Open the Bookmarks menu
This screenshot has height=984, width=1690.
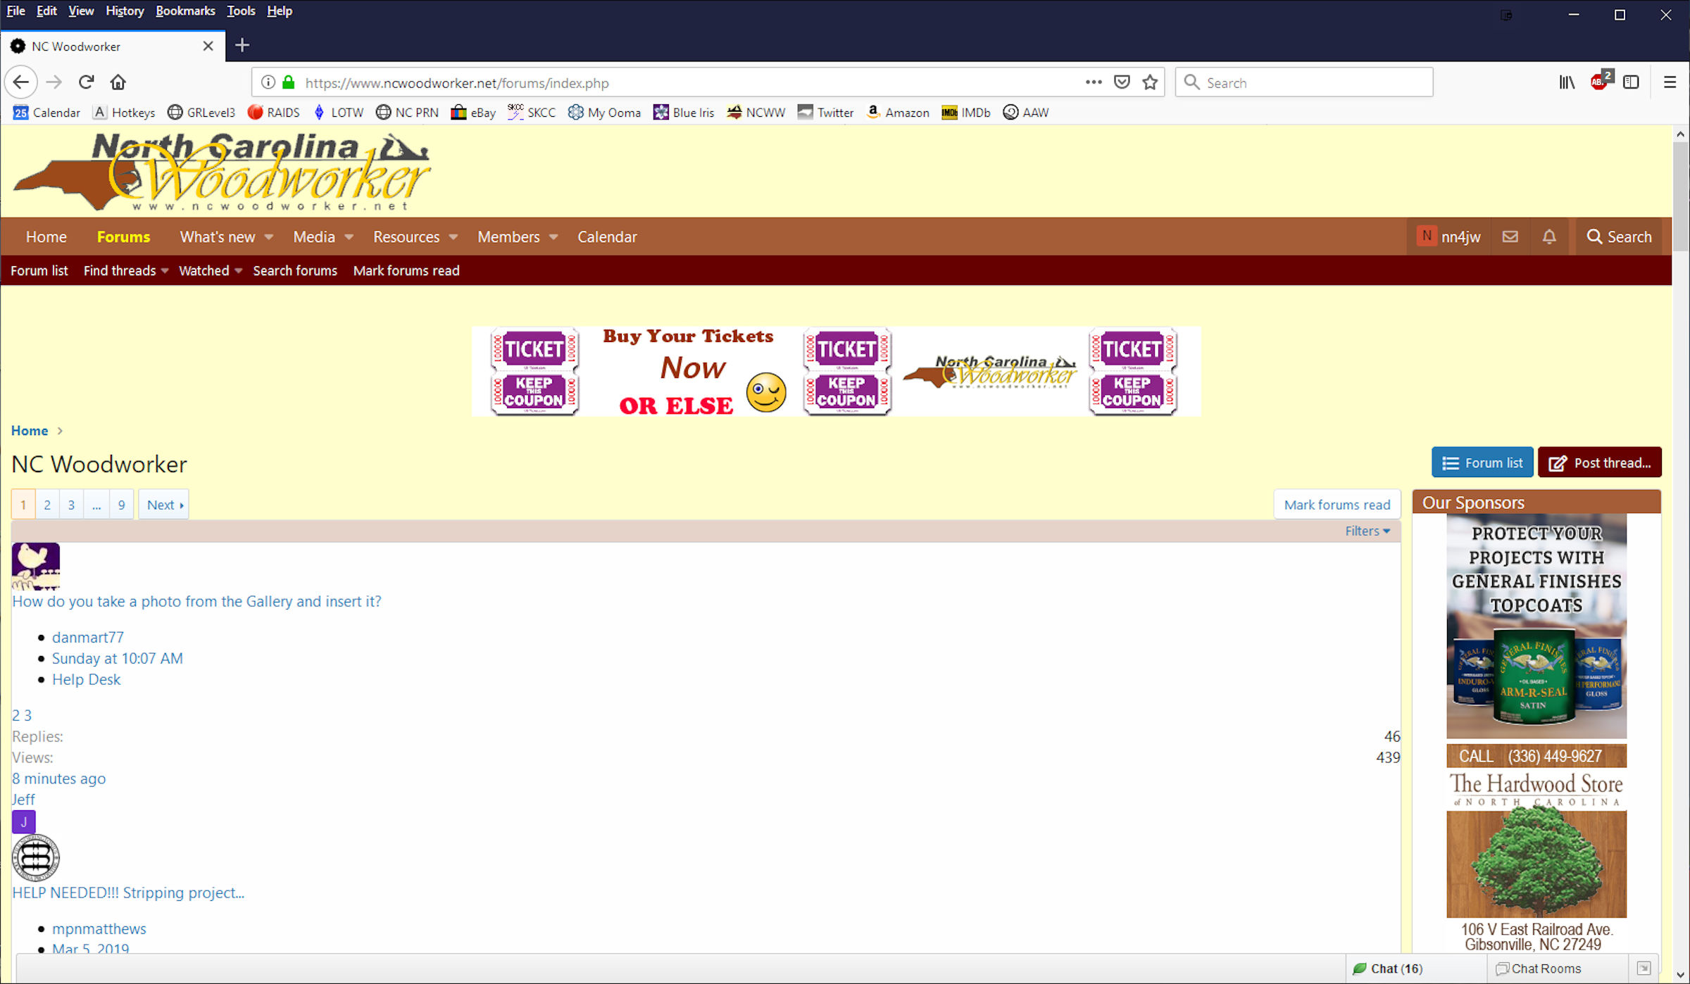[185, 11]
